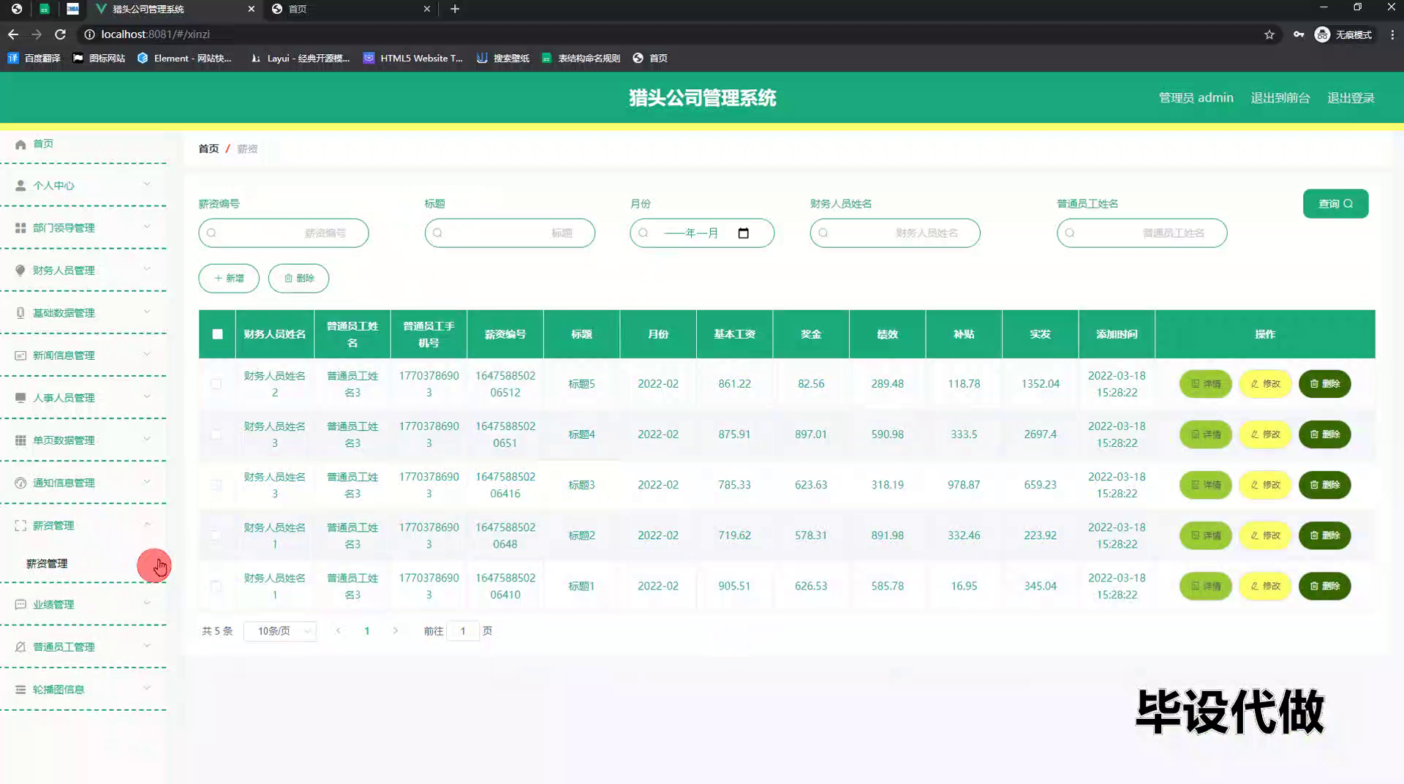Viewport: 1404px width, 784px height.
Task: Click 详情 for row 标题5
Action: (x=1206, y=384)
